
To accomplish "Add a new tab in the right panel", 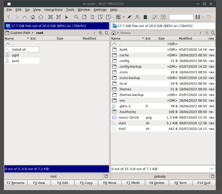I will click(x=213, y=176).
